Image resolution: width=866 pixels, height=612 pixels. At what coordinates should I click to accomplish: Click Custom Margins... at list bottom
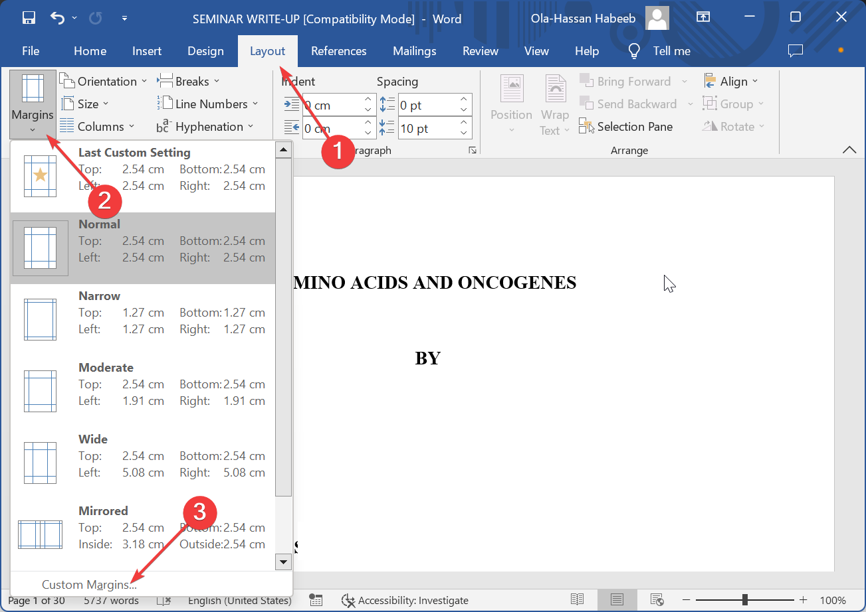point(89,585)
